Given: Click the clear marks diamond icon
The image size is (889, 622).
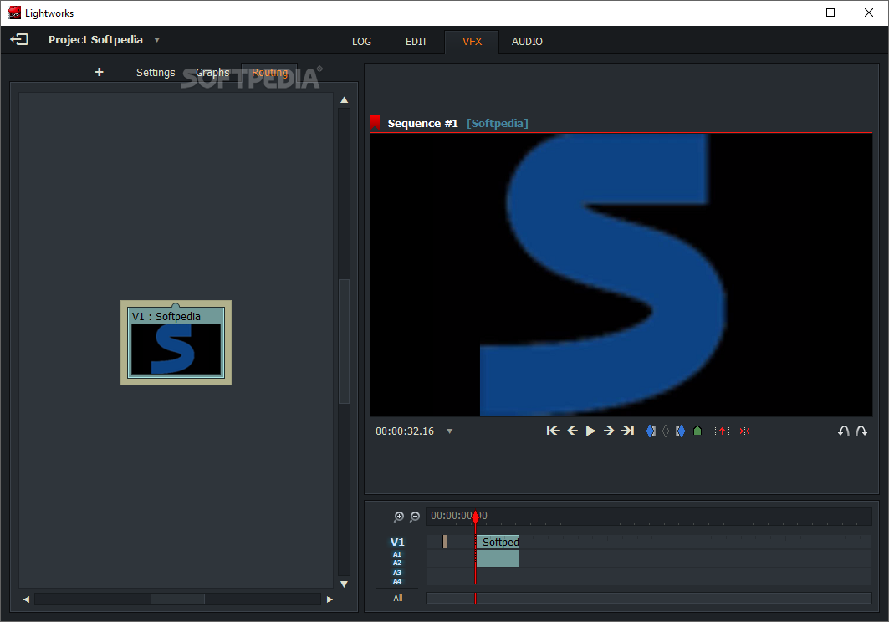Looking at the screenshot, I should point(666,431).
